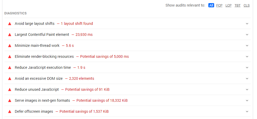Expand chevron for Defer offscreen images
The image size is (257, 119).
[247, 111]
